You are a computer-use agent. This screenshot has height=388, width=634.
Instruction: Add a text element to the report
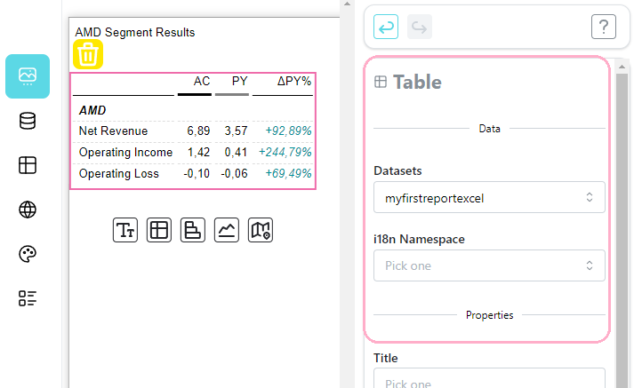tap(125, 230)
